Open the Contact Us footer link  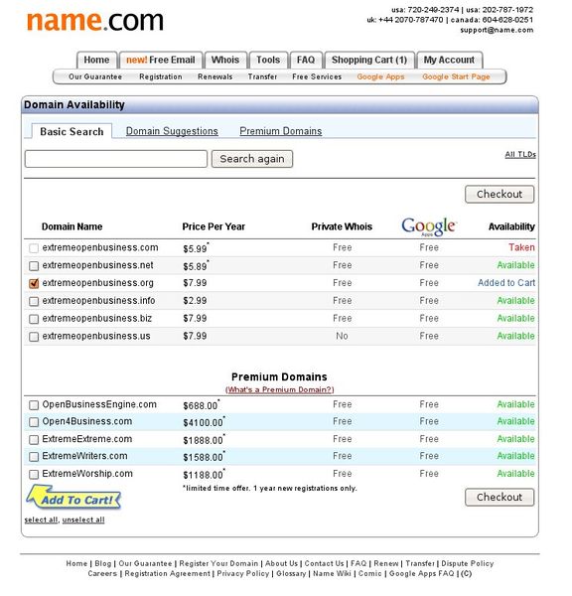[x=324, y=563]
